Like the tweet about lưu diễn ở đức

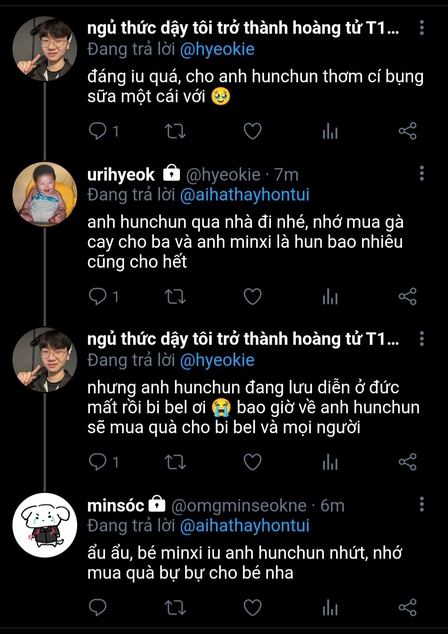(252, 462)
